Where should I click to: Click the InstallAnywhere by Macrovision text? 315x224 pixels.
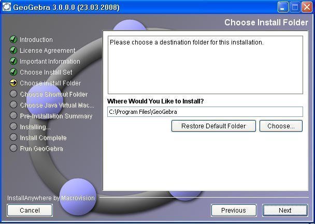51,198
